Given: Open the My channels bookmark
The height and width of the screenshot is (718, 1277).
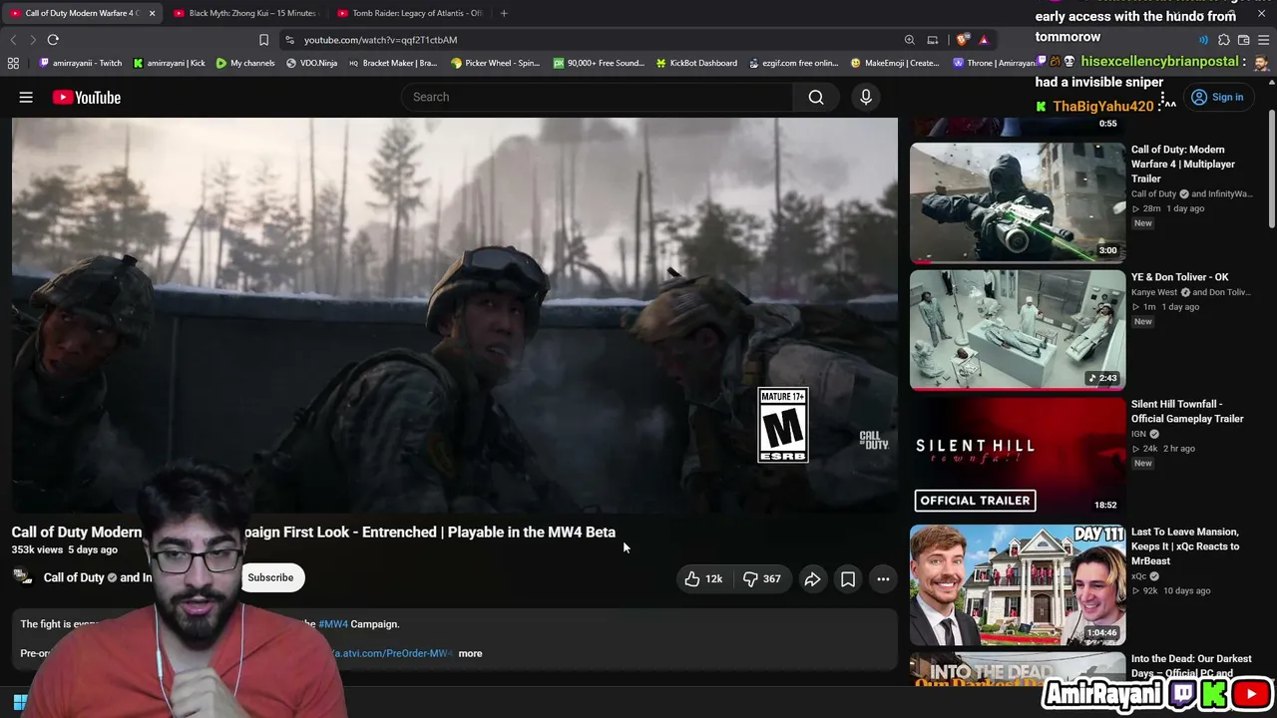Looking at the screenshot, I should click(x=245, y=63).
